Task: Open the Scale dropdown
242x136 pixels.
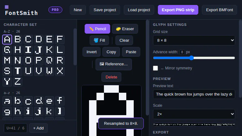Action: (x=194, y=114)
